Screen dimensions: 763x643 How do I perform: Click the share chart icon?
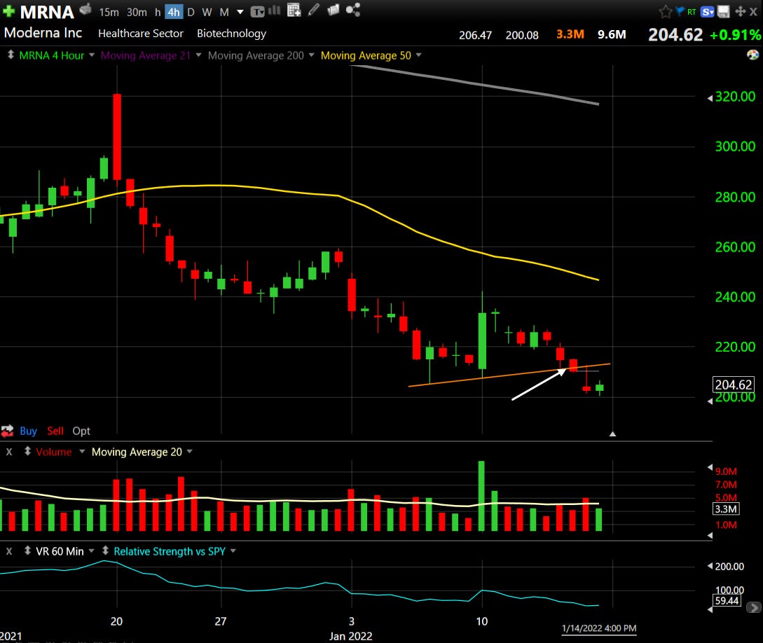point(353,10)
